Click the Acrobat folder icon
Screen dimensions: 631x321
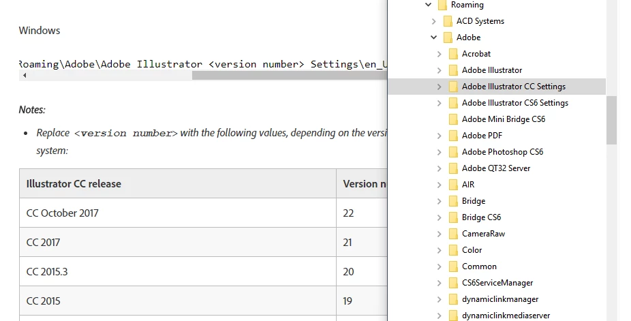click(454, 54)
